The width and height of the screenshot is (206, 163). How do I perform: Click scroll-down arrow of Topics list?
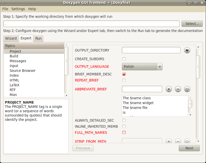coord(67,95)
